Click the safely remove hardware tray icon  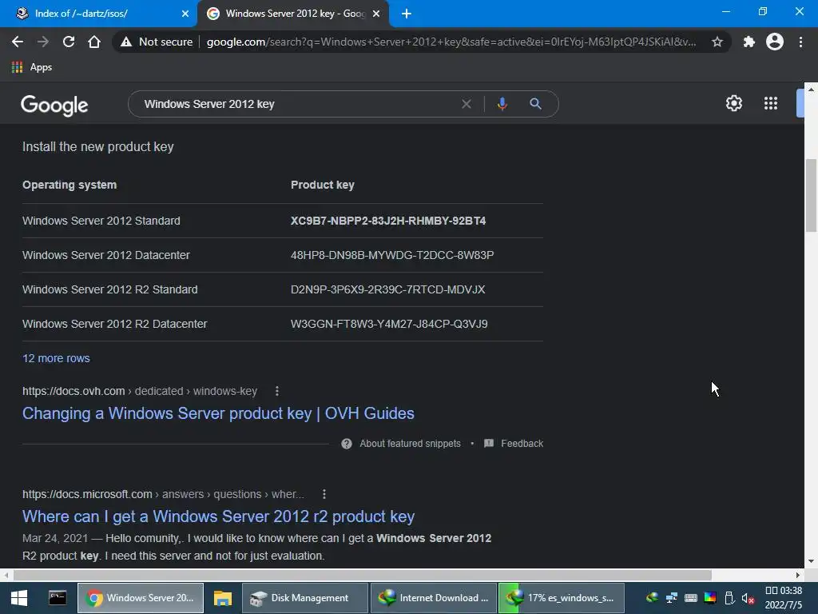point(729,598)
